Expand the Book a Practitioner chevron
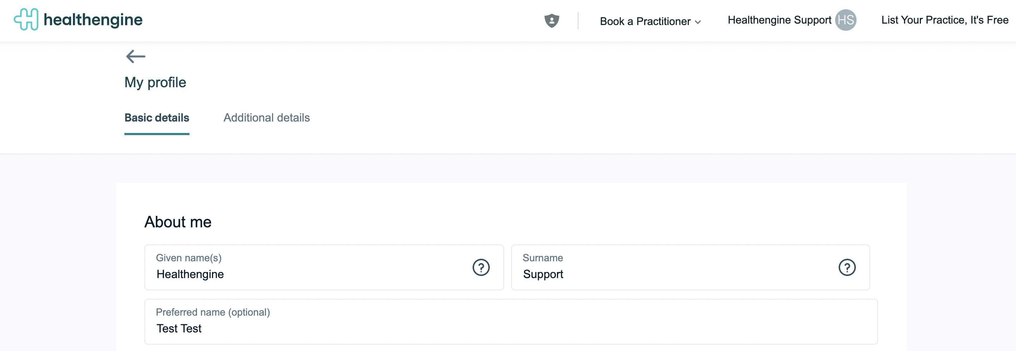This screenshot has height=351, width=1016. point(697,22)
